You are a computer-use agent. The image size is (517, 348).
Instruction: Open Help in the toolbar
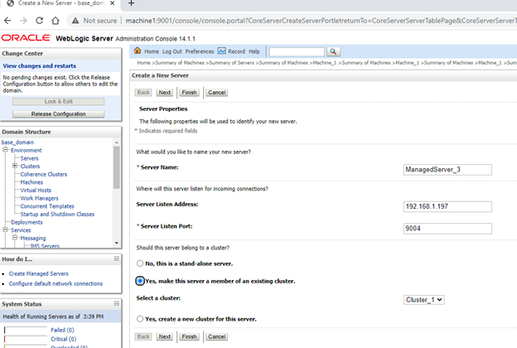click(x=254, y=51)
